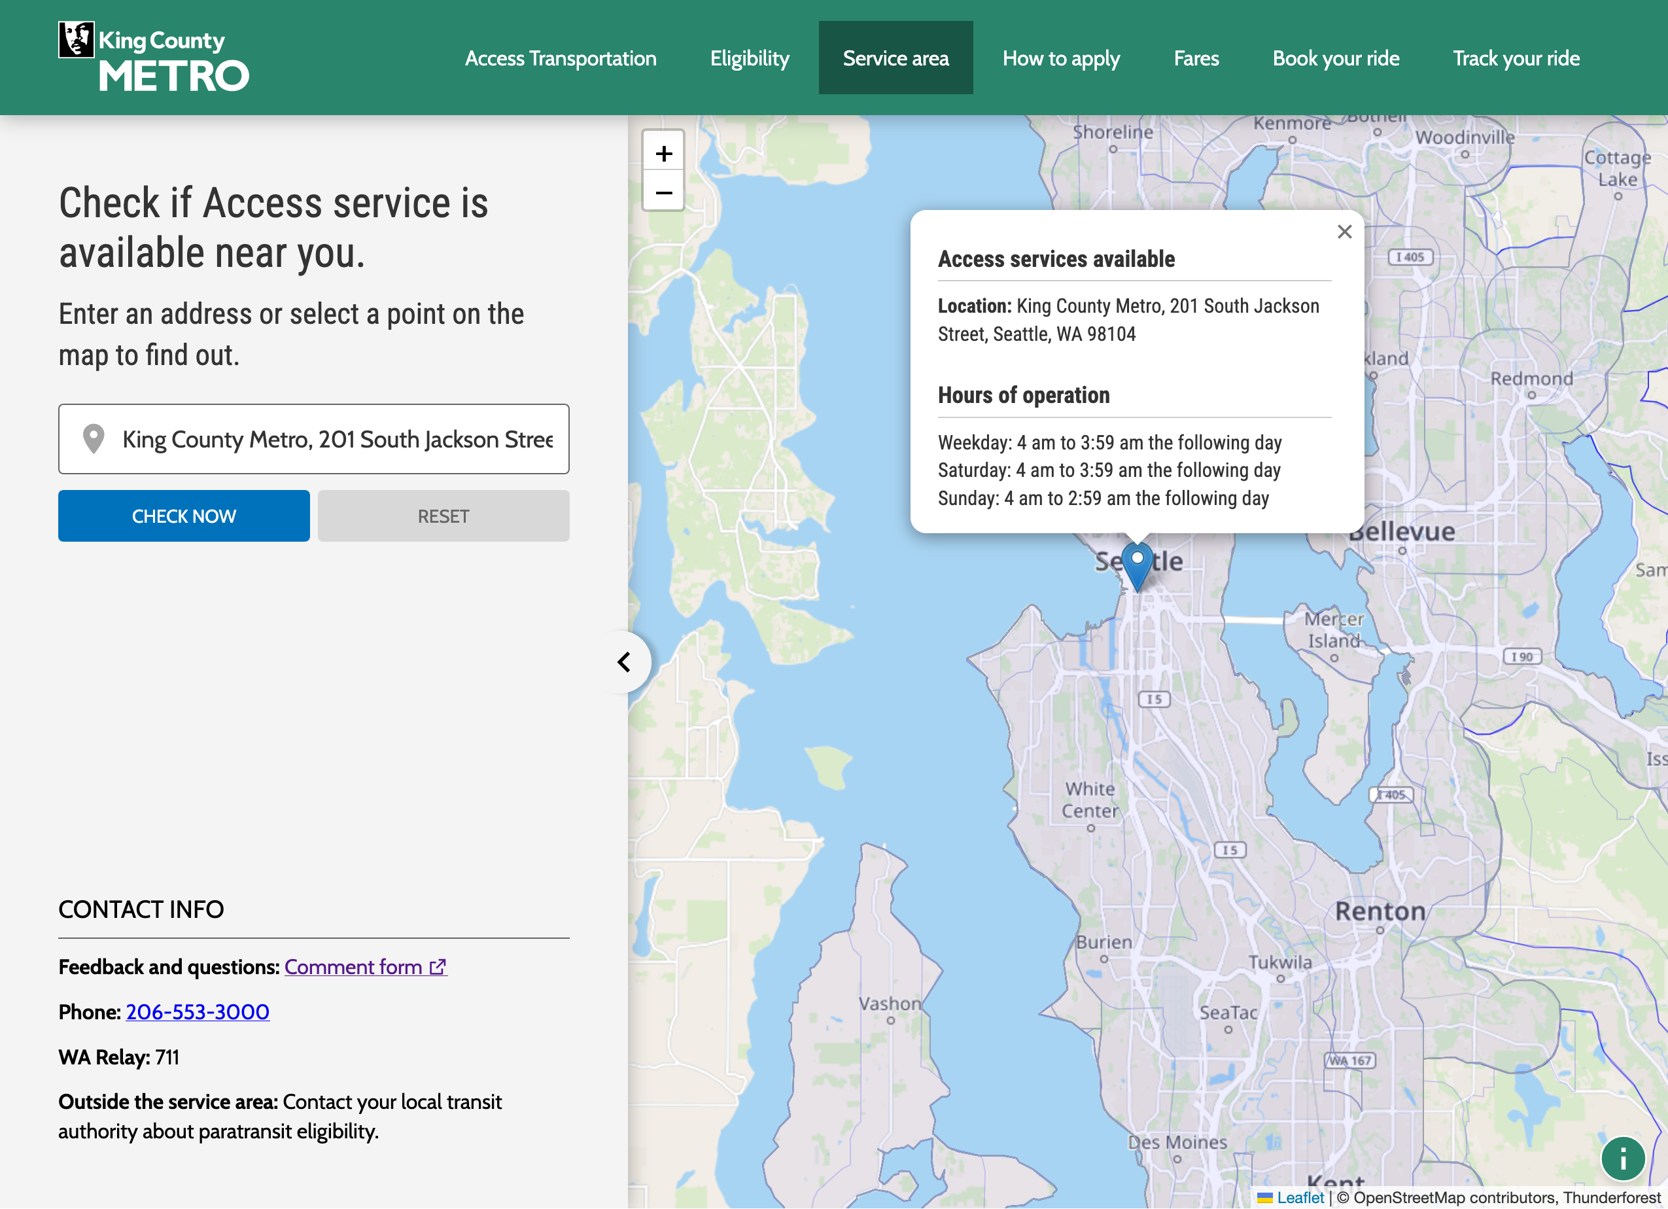Dismiss the Access services popup with the X
This screenshot has height=1209, width=1668.
point(1345,232)
